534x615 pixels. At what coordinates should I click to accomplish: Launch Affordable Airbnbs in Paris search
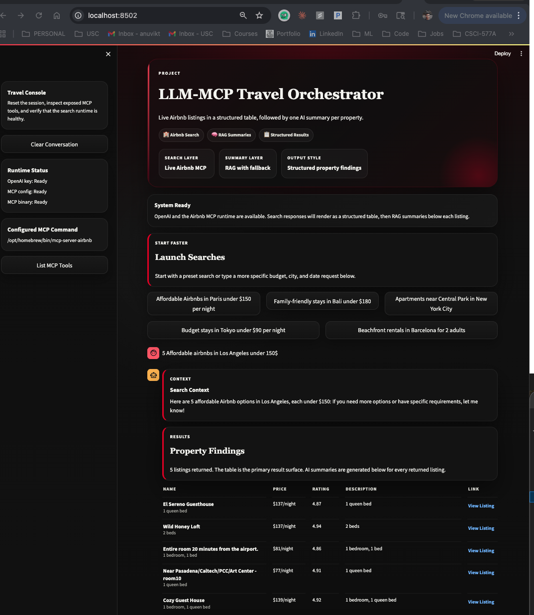(204, 304)
